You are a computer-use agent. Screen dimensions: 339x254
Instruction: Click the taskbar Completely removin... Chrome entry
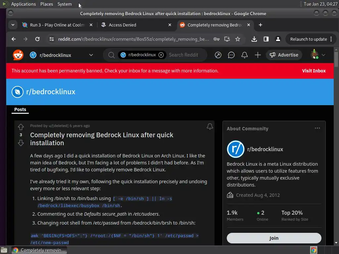39,250
